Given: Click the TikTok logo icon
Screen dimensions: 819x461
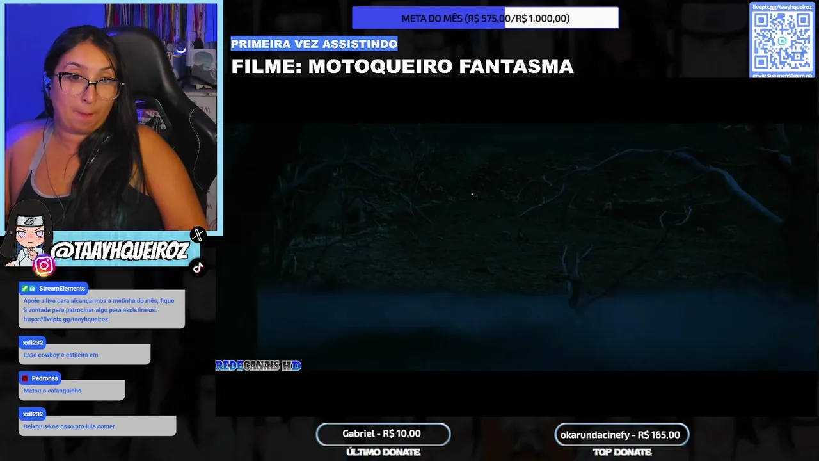Looking at the screenshot, I should (198, 268).
